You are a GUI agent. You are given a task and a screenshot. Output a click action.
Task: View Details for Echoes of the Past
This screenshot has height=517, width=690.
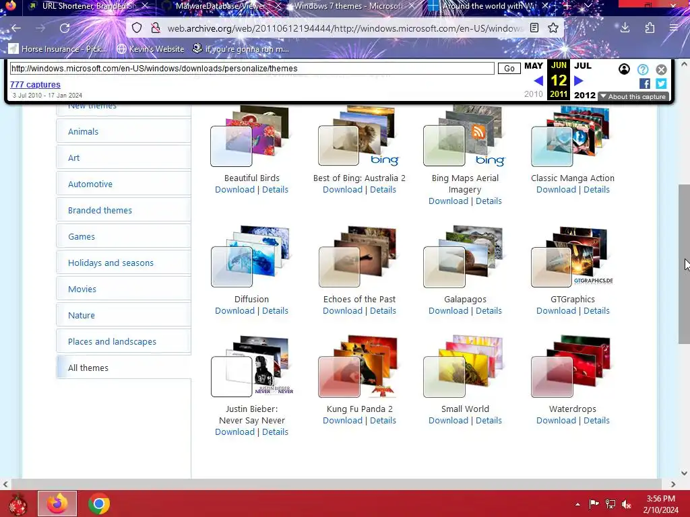(x=383, y=311)
